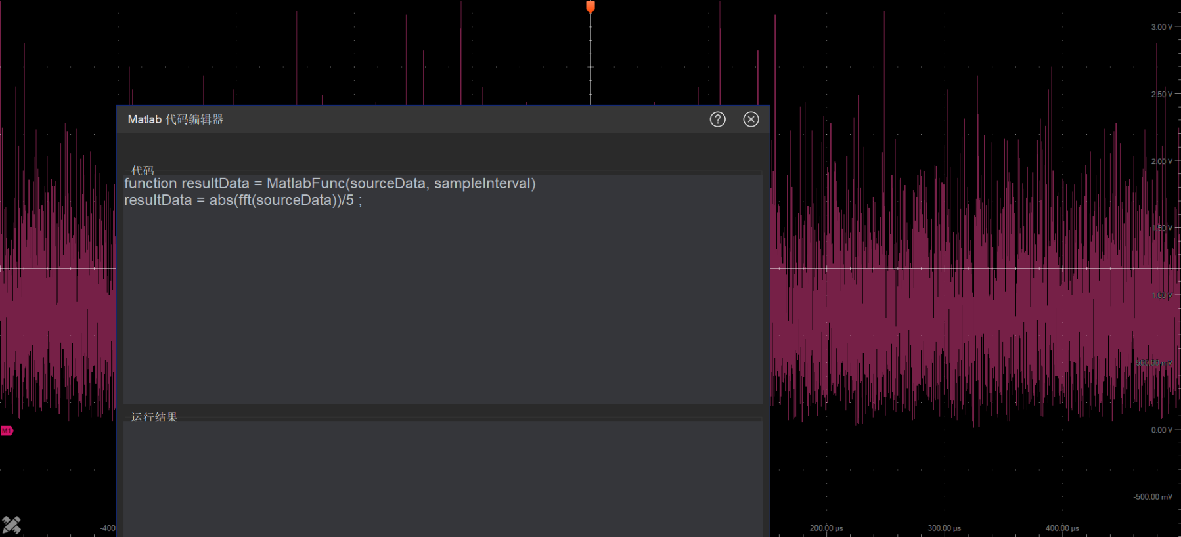
Task: Click the 300.00 µs time axis label
Action: (944, 528)
